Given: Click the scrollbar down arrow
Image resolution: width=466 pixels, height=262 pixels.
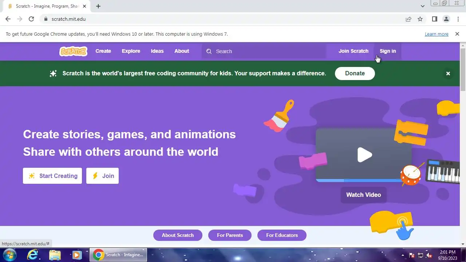Looking at the screenshot, I should [463, 244].
